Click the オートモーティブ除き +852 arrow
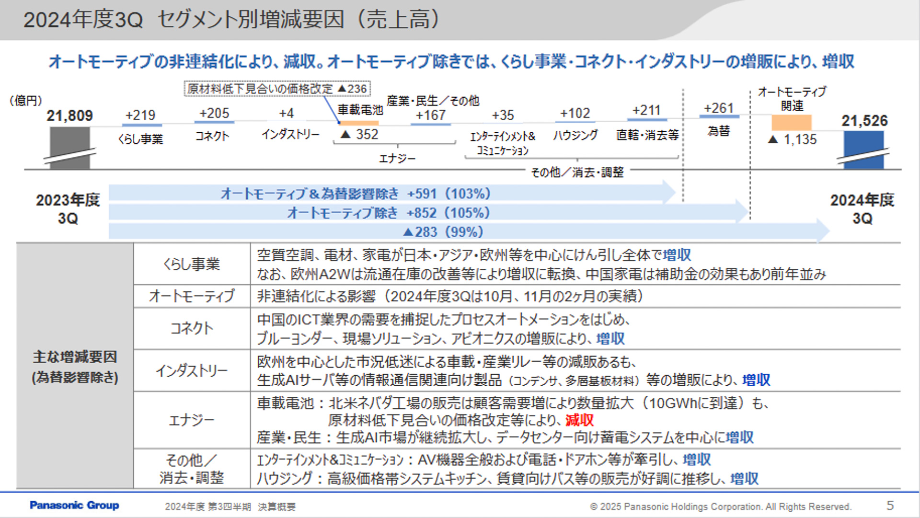Viewport: 920px width, 518px height. (388, 212)
